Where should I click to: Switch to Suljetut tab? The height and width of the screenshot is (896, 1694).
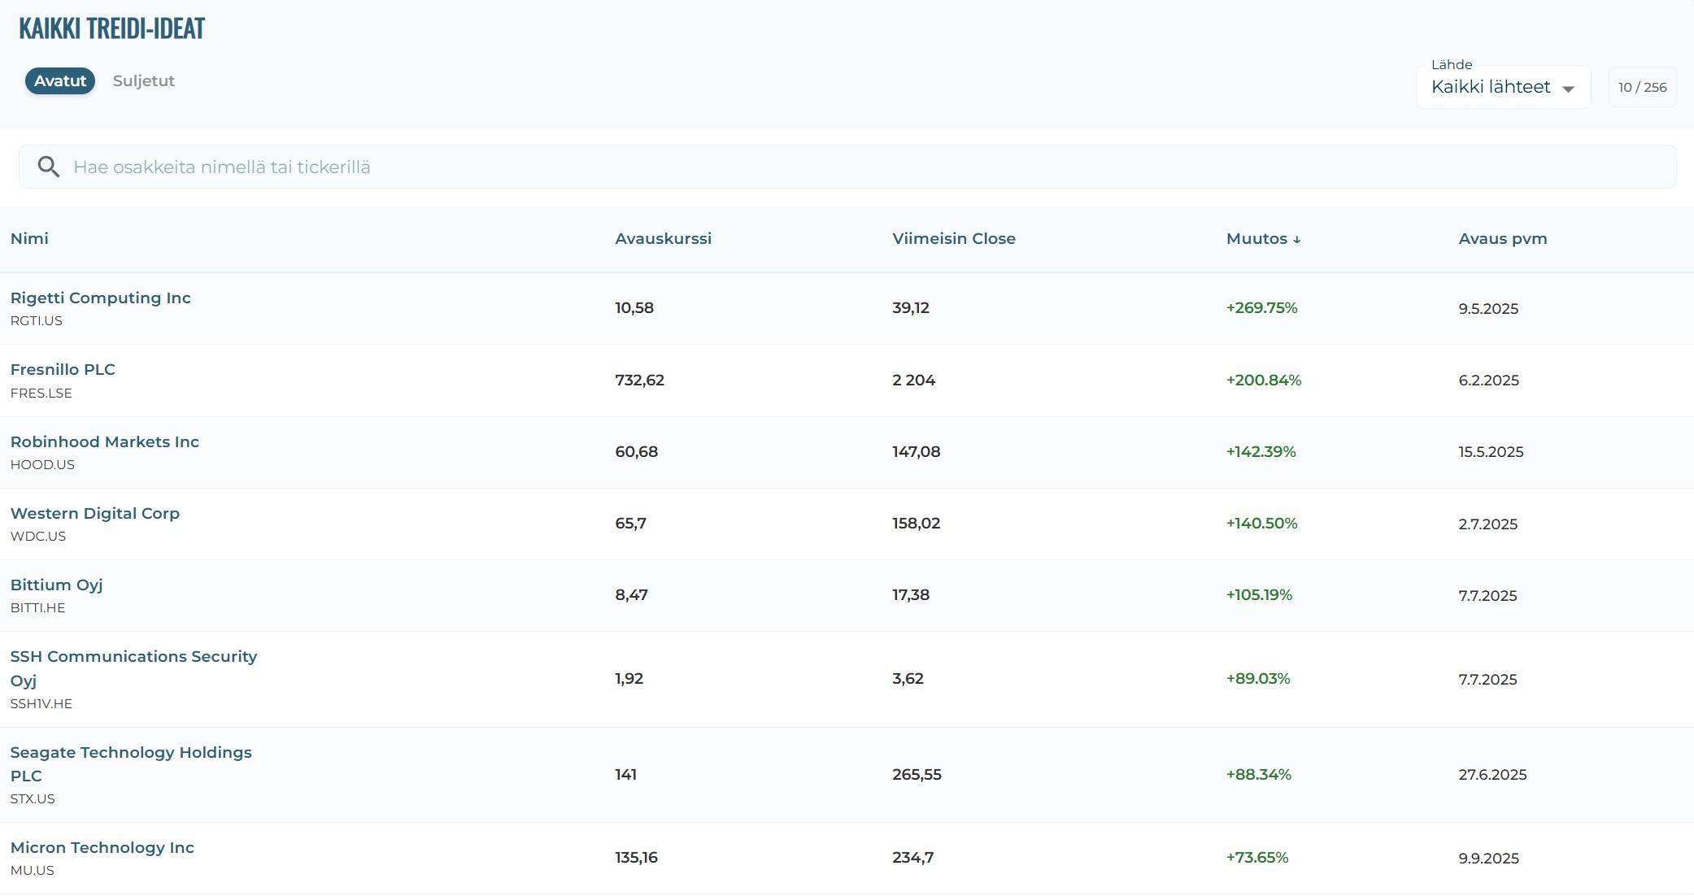coord(143,80)
